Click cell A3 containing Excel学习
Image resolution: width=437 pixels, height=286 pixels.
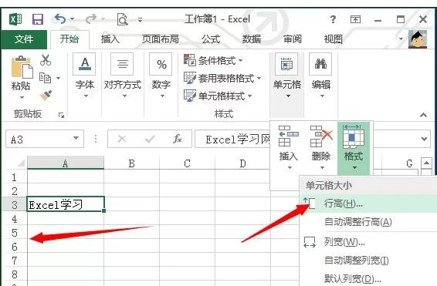(66, 204)
